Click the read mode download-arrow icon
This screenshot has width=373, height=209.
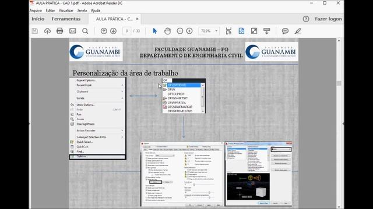click(x=267, y=31)
